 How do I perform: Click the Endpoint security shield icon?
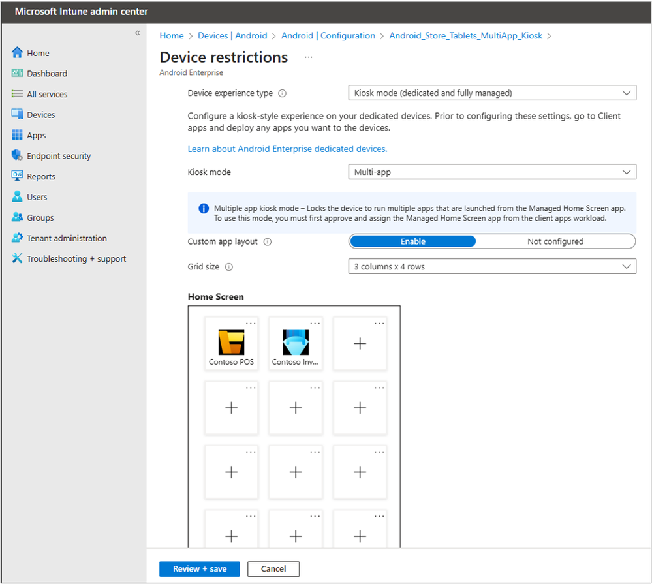17,155
